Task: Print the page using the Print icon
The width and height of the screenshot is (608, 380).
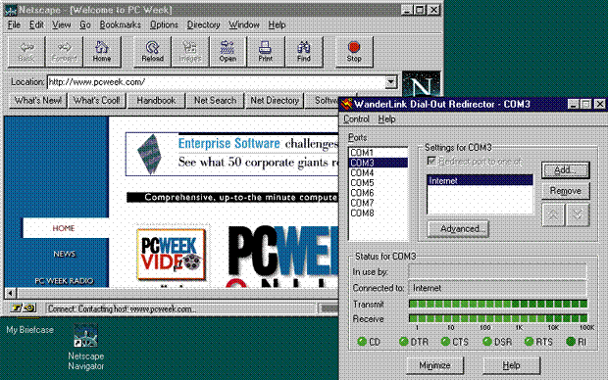Action: click(x=265, y=52)
